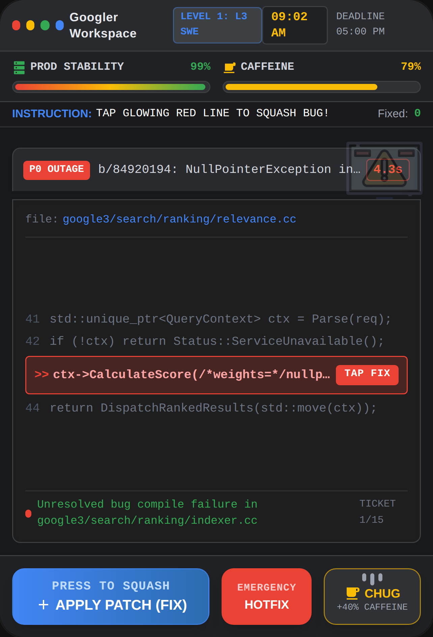Click the Caffeine coffee cup icon
Viewport: 433px width, 637px height.
coord(230,67)
